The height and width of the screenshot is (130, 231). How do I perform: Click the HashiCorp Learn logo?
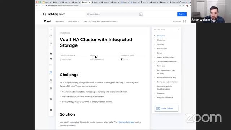(x=54, y=14)
